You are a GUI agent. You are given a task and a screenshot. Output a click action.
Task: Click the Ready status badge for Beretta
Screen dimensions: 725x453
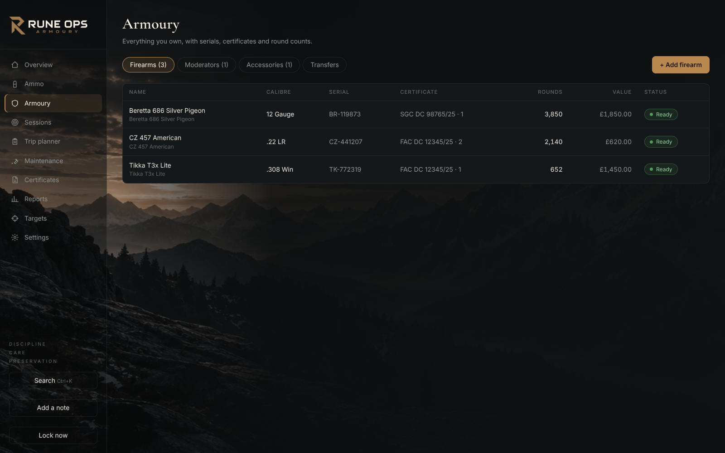[x=661, y=115]
